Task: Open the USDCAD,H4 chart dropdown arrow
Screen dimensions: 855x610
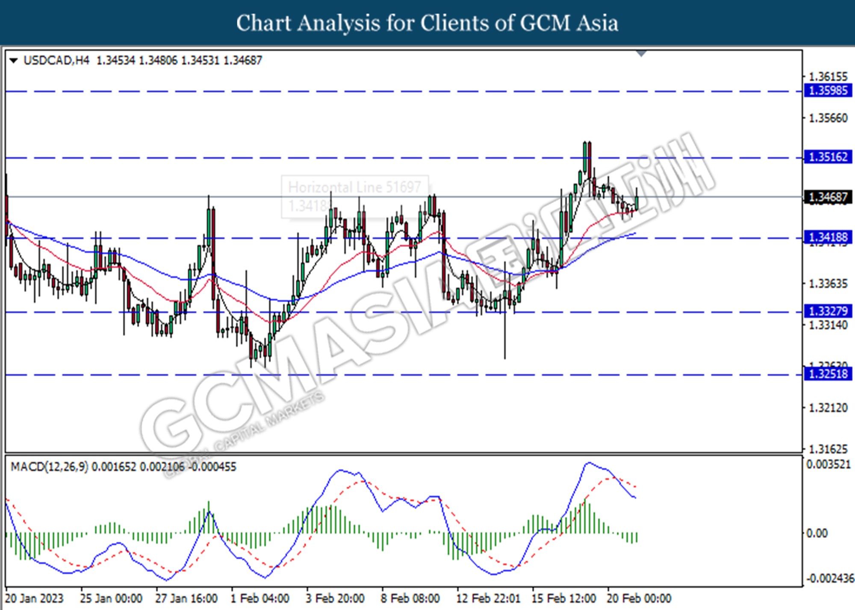Action: [14, 61]
